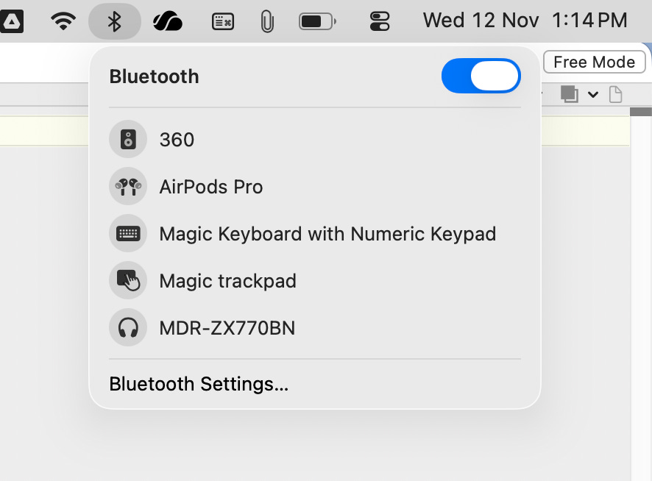The height and width of the screenshot is (481, 652).
Task: Select Magic trackpad device name
Action: coord(228,281)
